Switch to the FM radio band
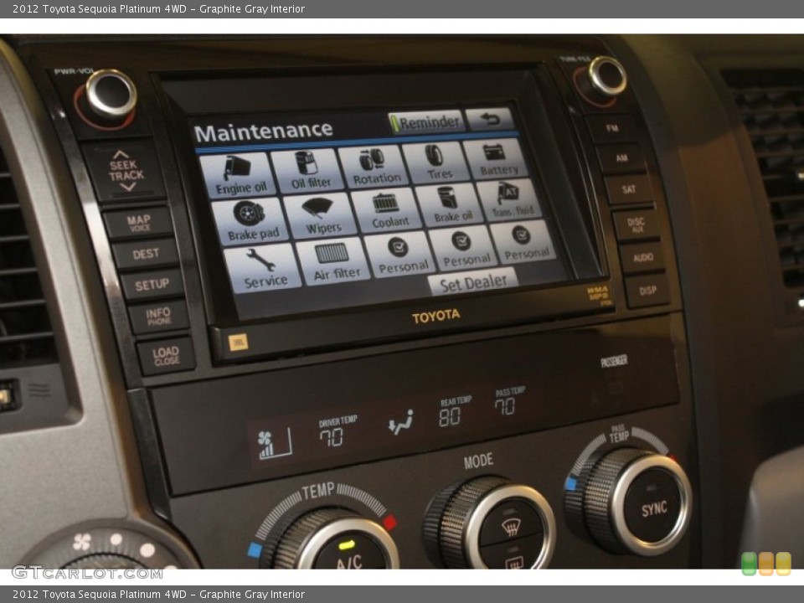 tap(611, 128)
